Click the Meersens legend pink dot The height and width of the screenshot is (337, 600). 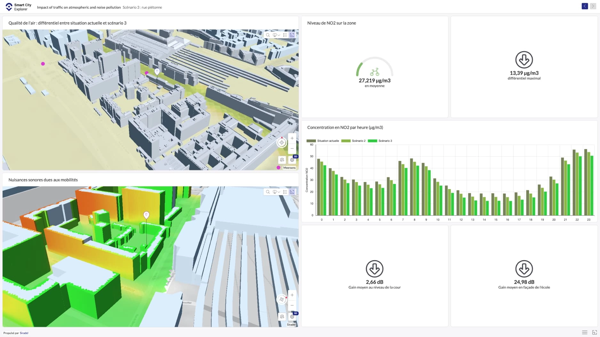(279, 168)
